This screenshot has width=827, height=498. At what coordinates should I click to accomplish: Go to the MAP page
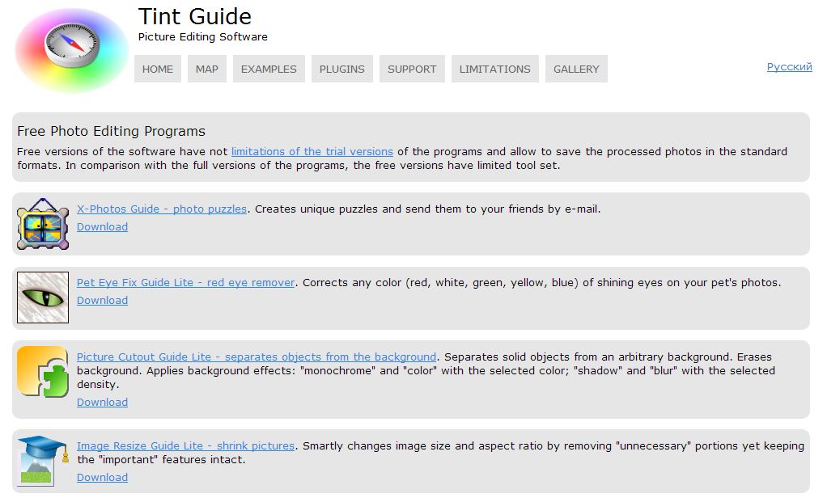point(207,69)
